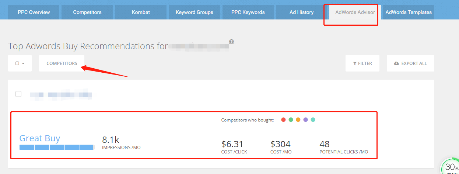459x174 pixels.
Task: Switch to the Kombat tab
Action: coord(141,12)
